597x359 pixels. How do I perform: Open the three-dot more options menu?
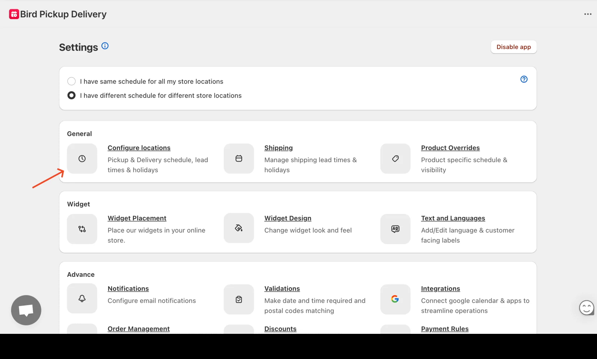tap(588, 14)
